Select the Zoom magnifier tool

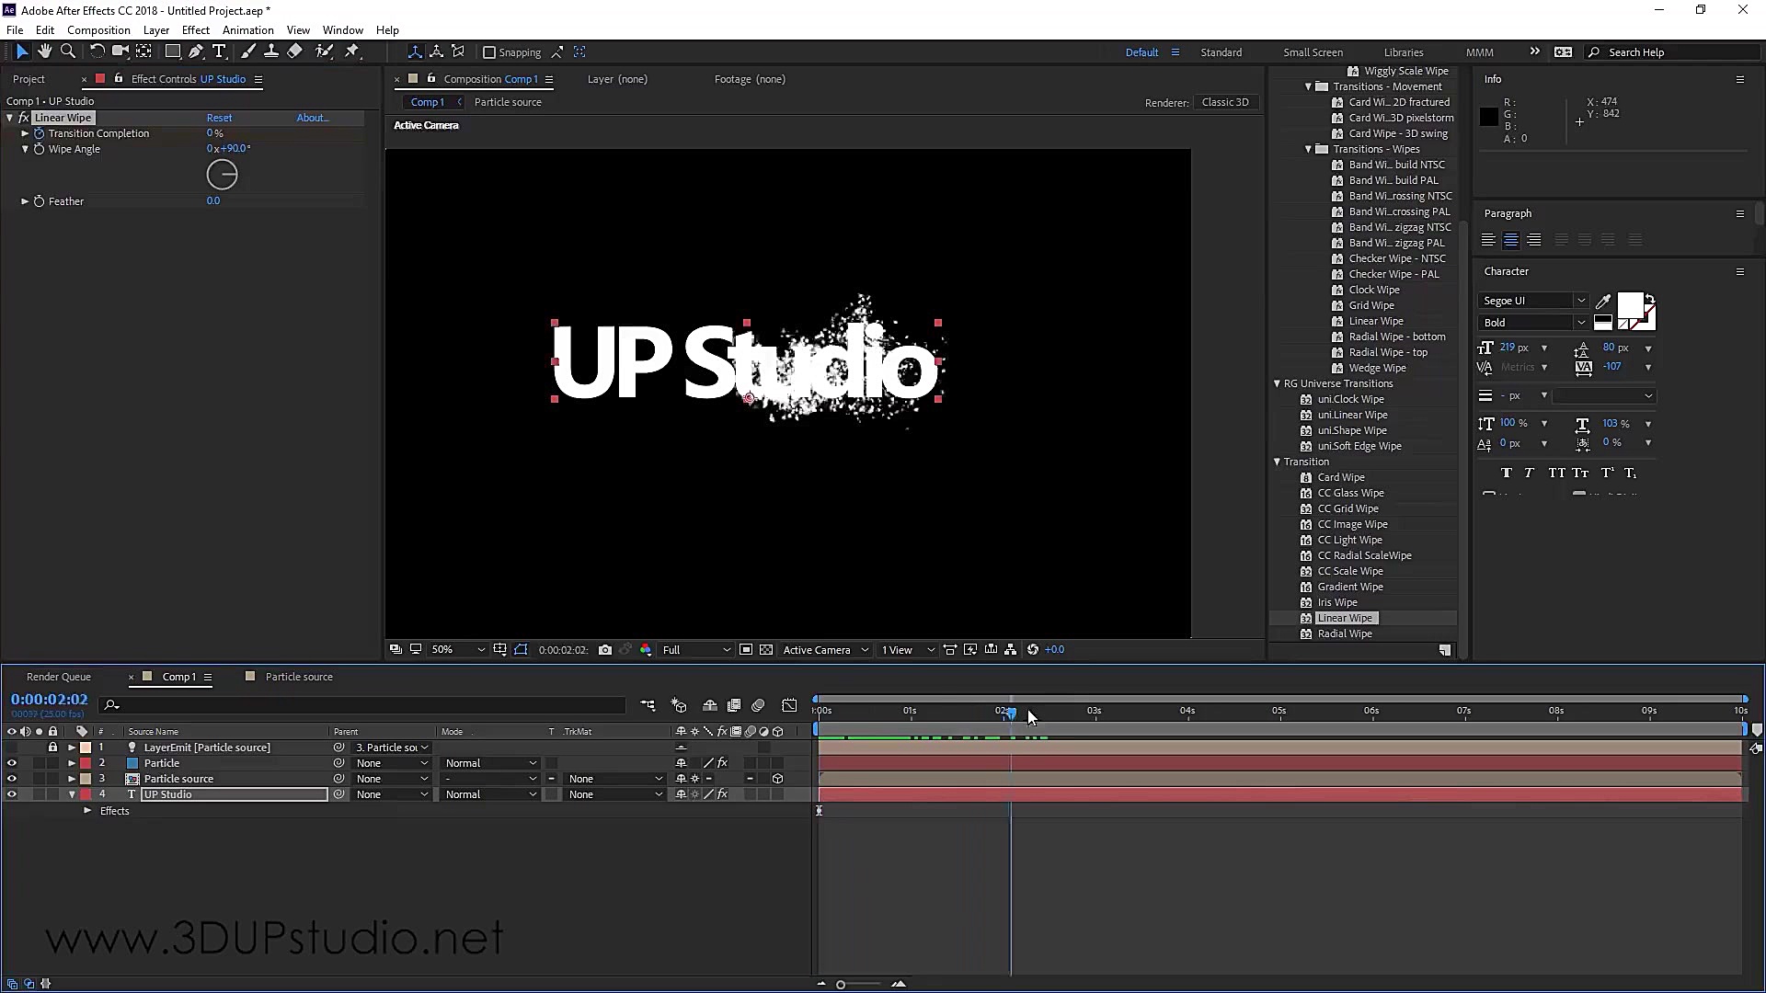click(68, 51)
